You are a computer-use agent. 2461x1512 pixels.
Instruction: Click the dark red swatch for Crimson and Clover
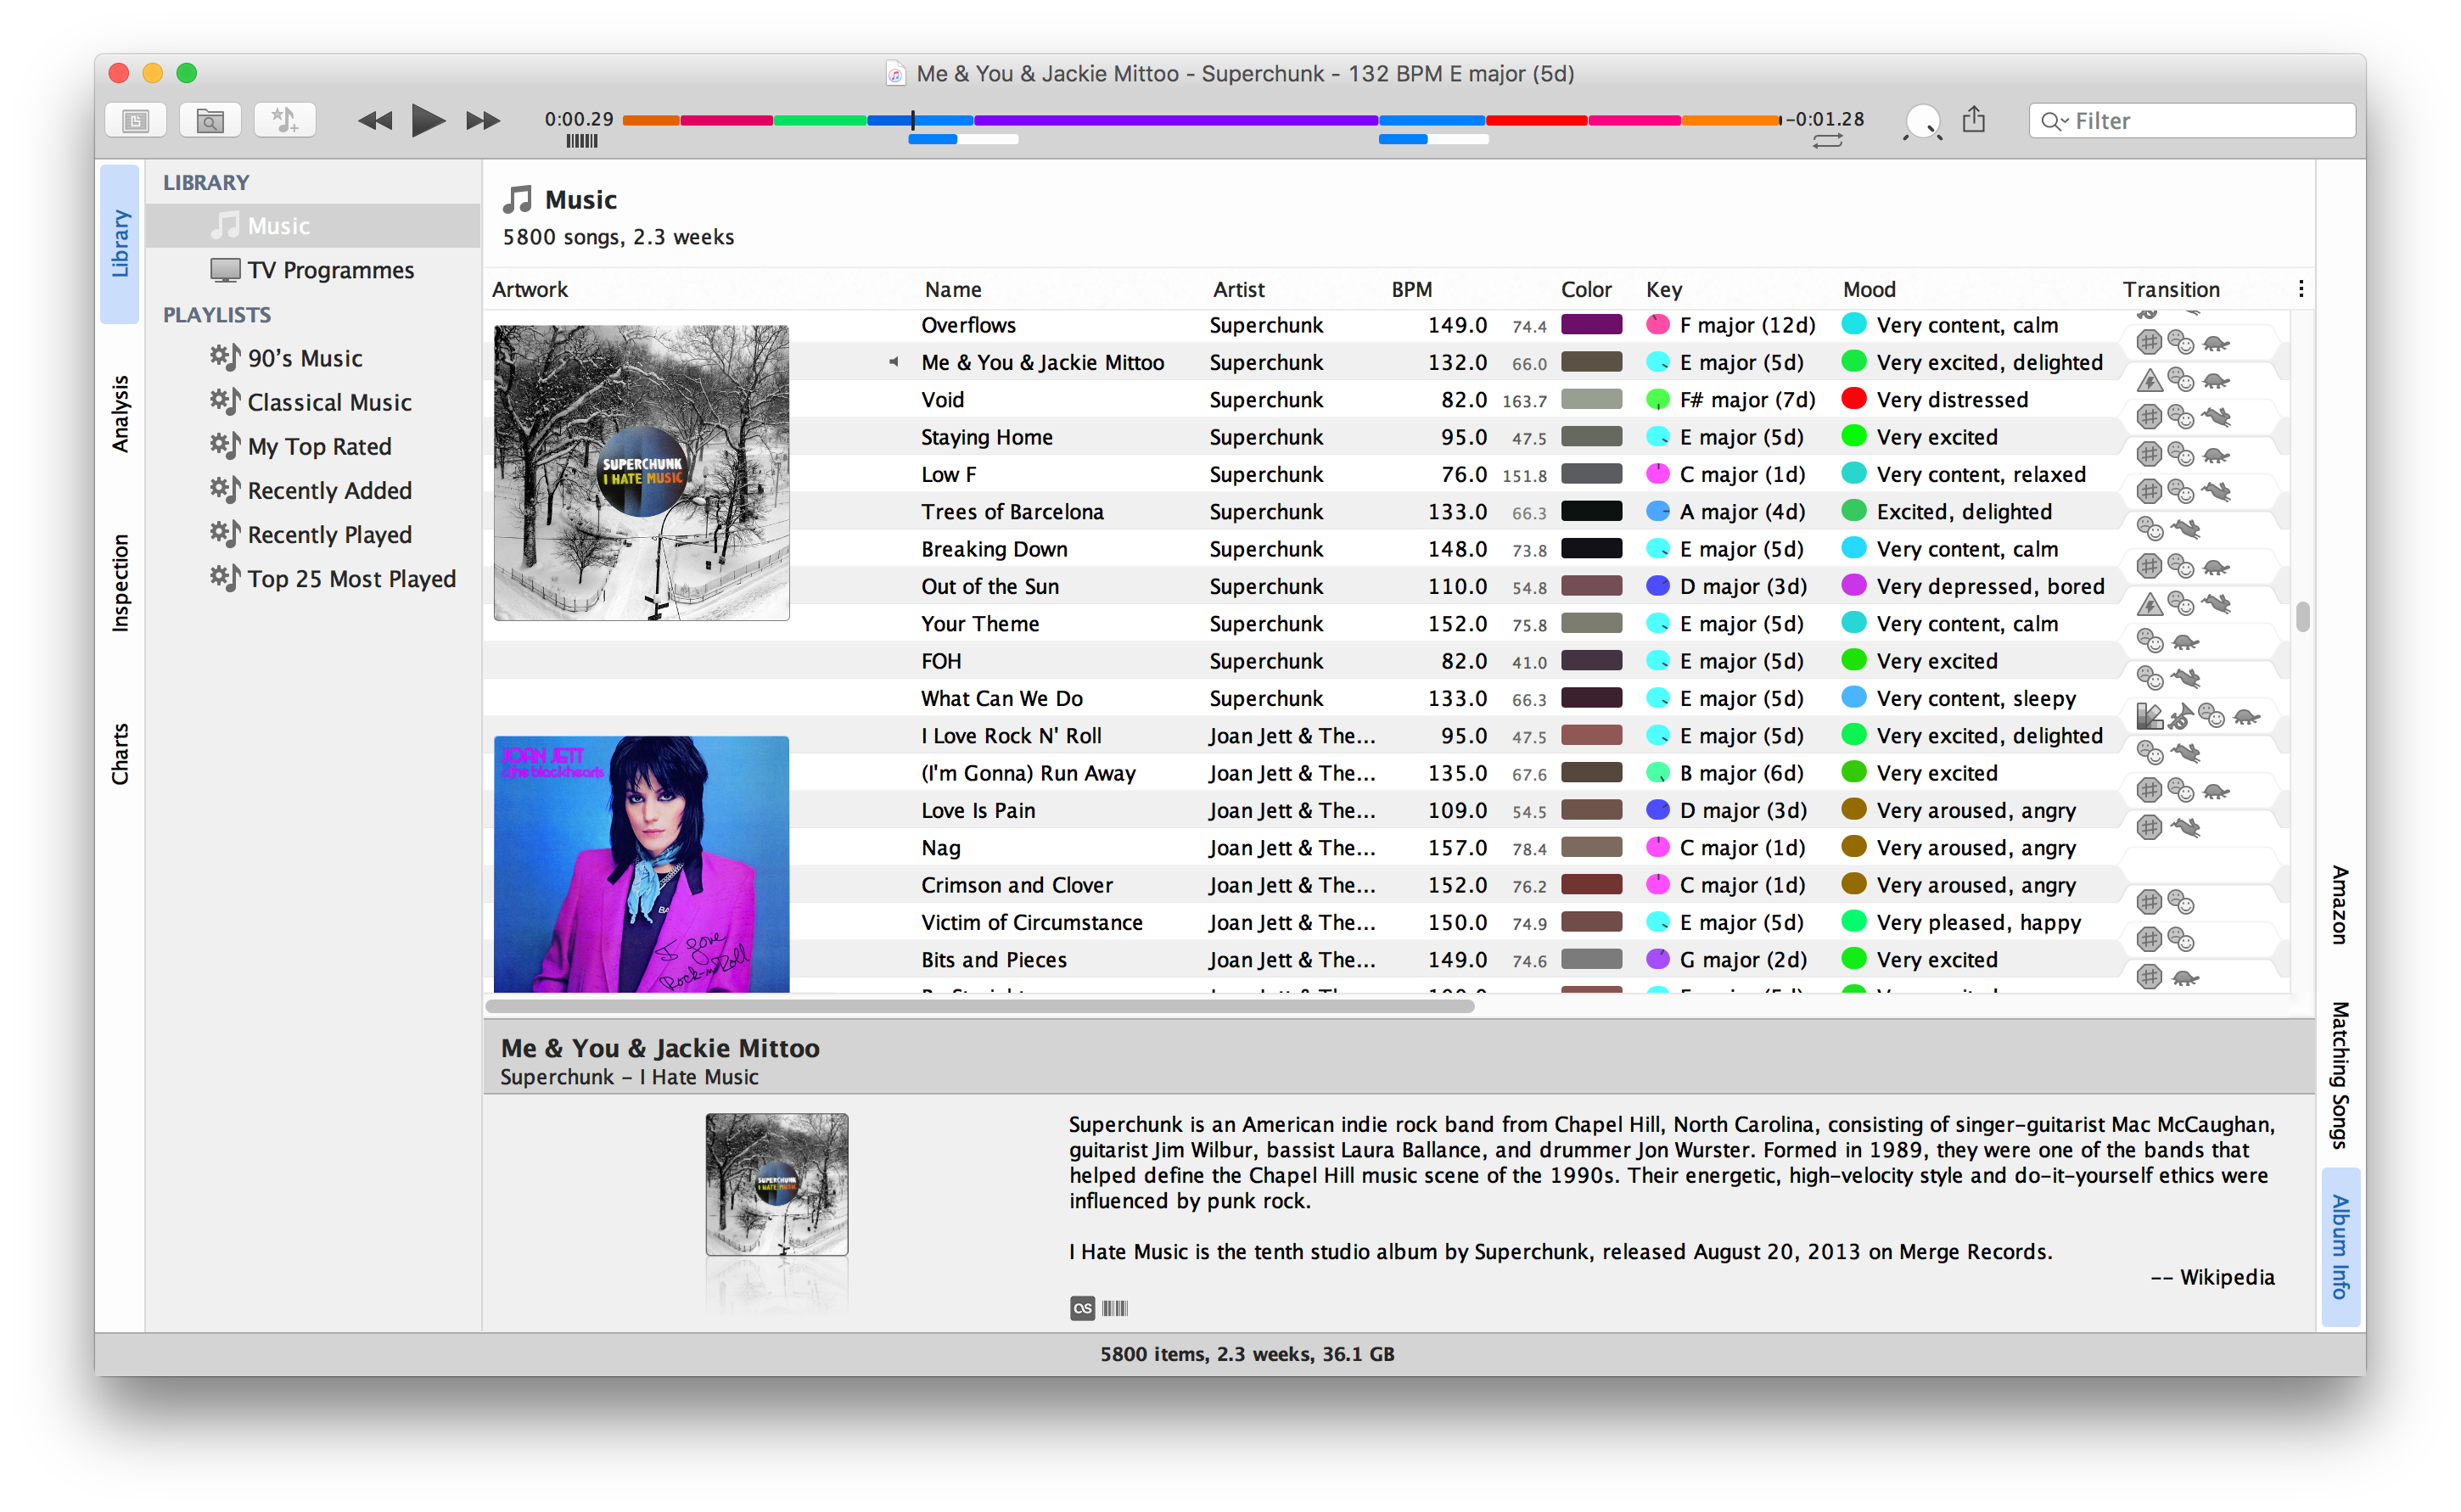pos(1590,885)
